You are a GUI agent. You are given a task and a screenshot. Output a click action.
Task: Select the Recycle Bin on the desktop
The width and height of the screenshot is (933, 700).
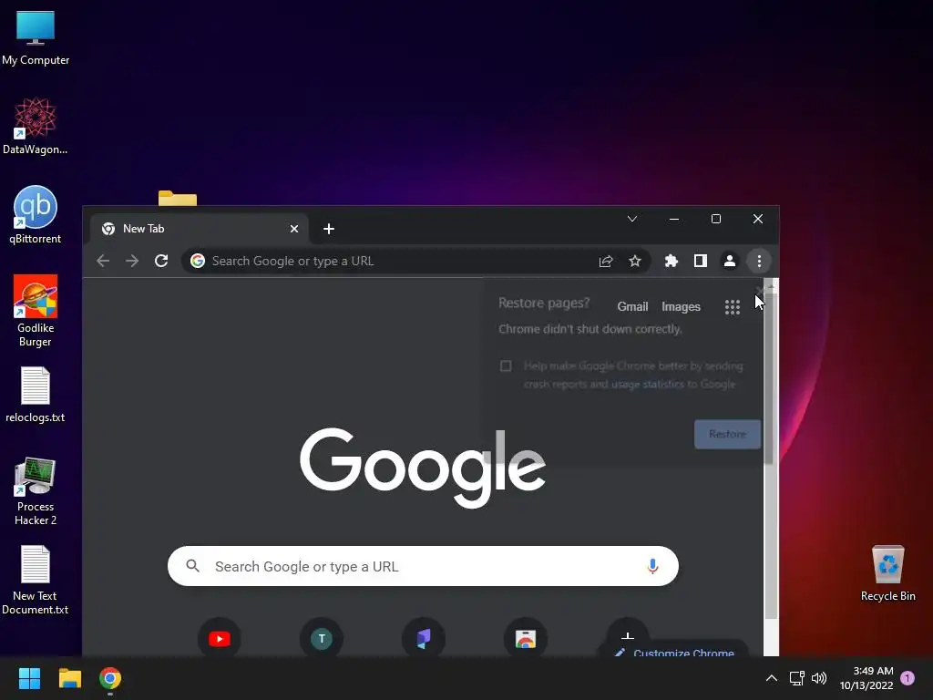coord(887,573)
